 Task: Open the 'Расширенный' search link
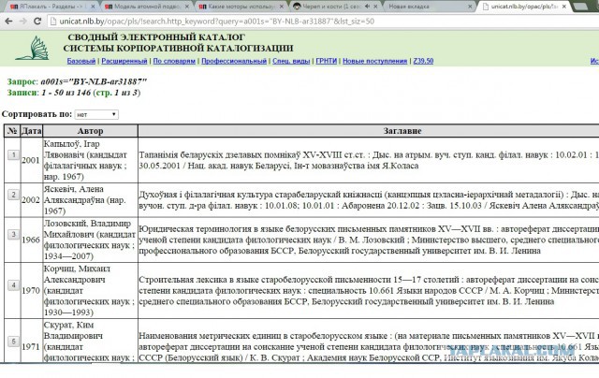tap(124, 61)
